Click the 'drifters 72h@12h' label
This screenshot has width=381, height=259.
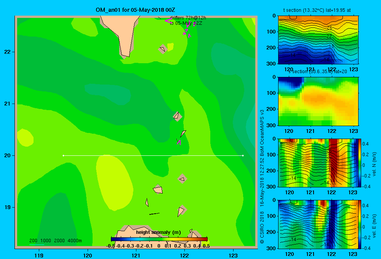[x=188, y=18]
